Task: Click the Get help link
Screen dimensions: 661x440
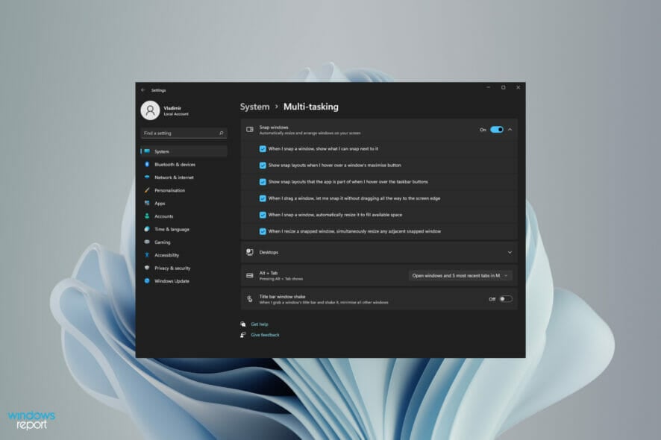Action: tap(260, 324)
